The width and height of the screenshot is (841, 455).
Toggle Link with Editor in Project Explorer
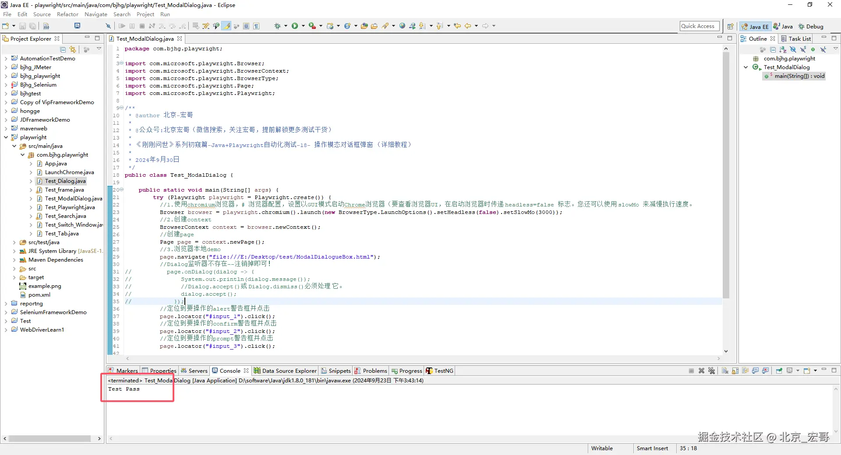73,49
